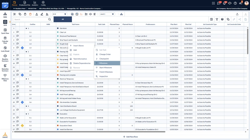
Task: Select Add in context menu
Action: [81, 50]
